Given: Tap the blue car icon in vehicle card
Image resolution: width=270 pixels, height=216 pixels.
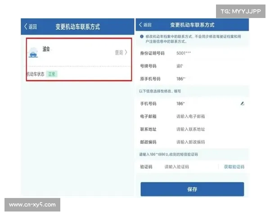Looking at the screenshot, I should point(33,53).
